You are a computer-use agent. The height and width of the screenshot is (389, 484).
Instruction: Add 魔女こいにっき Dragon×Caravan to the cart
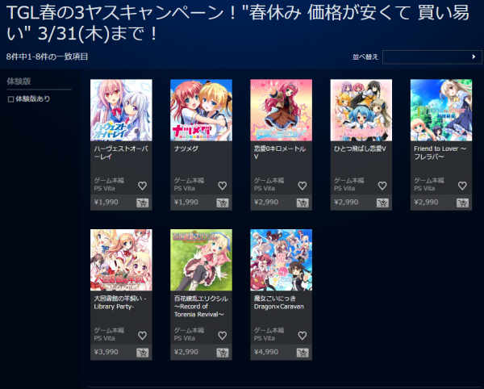(302, 353)
